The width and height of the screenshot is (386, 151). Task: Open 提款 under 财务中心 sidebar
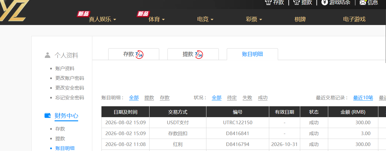click(60, 139)
